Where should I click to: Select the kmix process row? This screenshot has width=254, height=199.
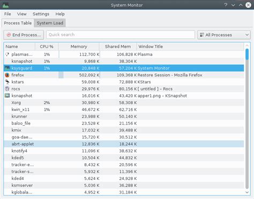click(x=124, y=130)
